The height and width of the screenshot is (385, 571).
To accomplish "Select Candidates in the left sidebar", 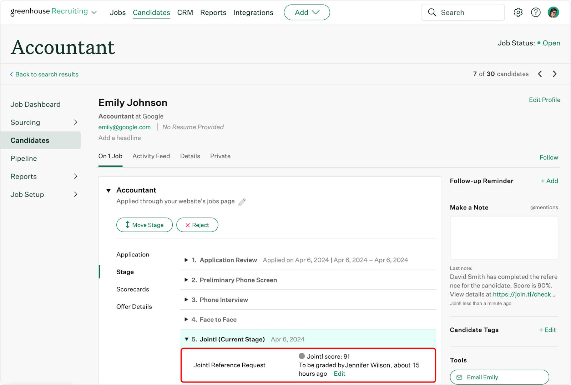I will pos(41,140).
